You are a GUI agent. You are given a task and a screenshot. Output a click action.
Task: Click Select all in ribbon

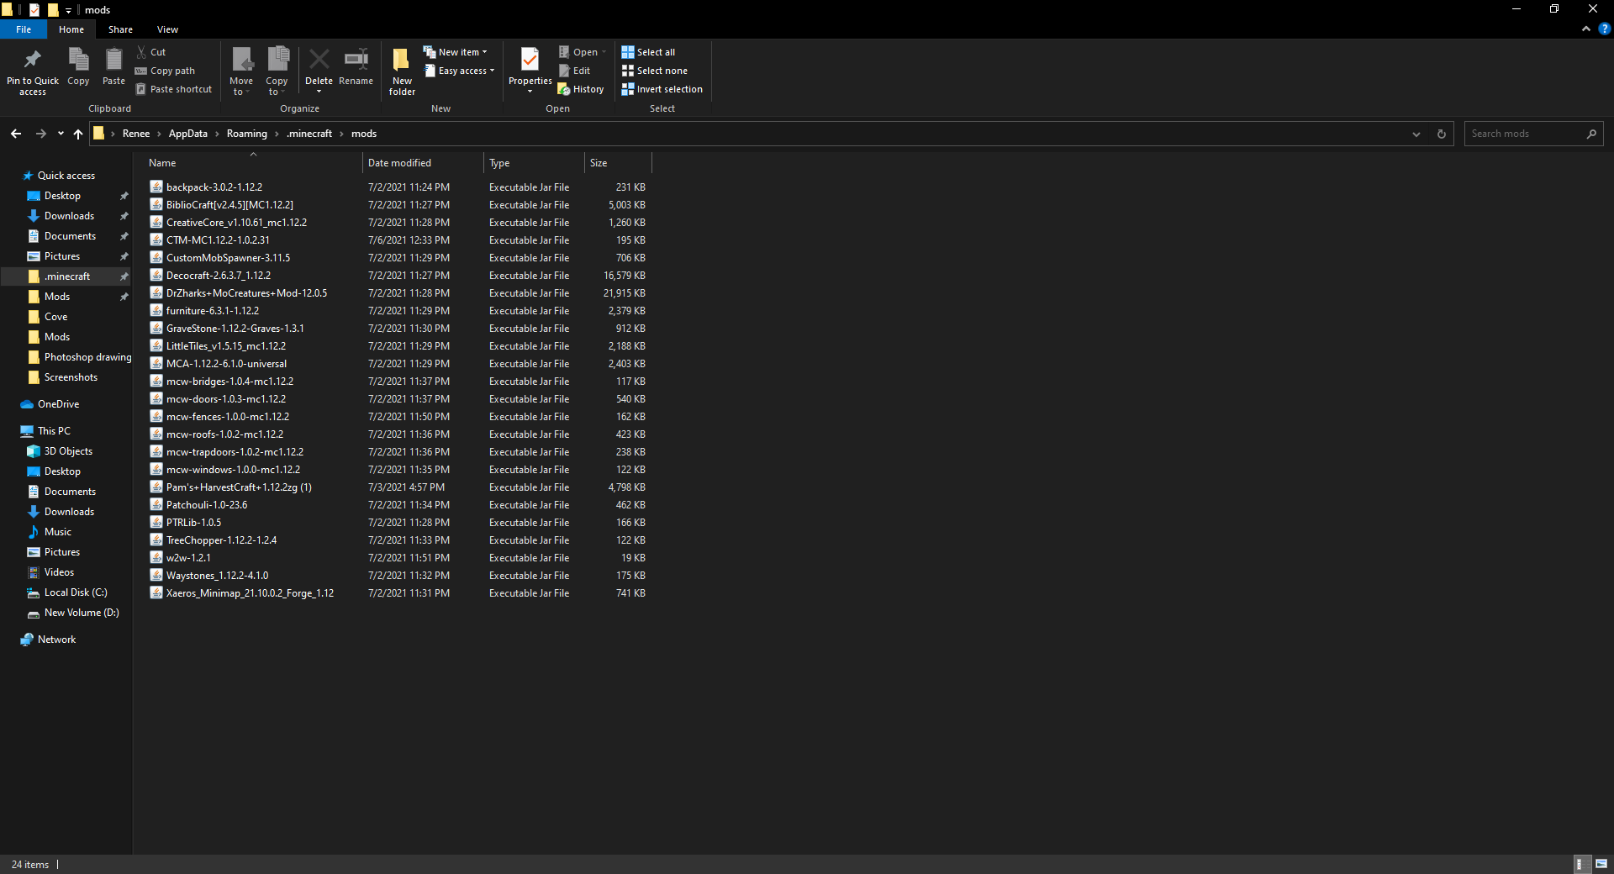tap(648, 52)
